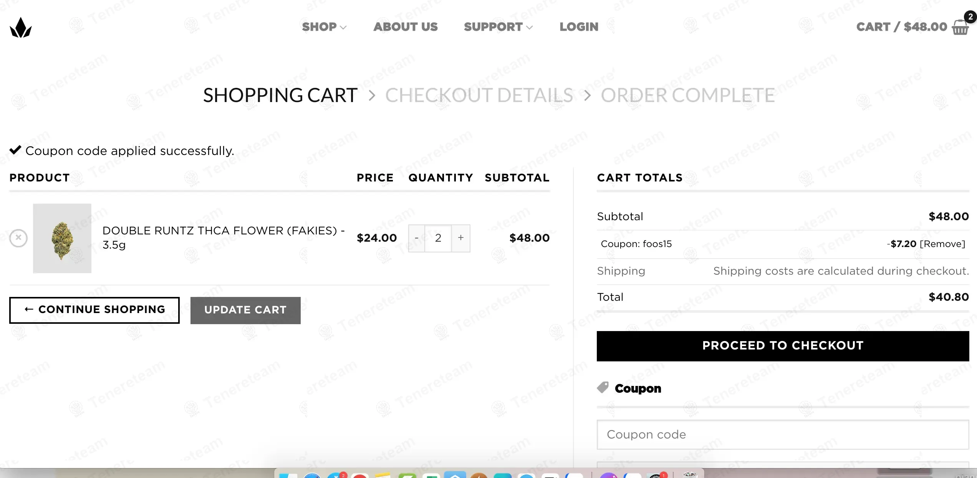Jump to Checkout Details breadcrumb step
The height and width of the screenshot is (478, 977).
pyautogui.click(x=479, y=96)
